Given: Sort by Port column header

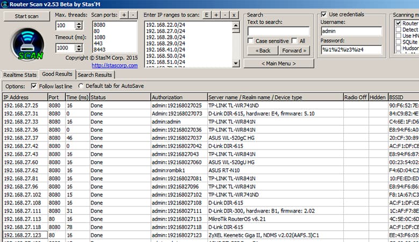Looking at the screenshot, I should pyautogui.click(x=56, y=97).
